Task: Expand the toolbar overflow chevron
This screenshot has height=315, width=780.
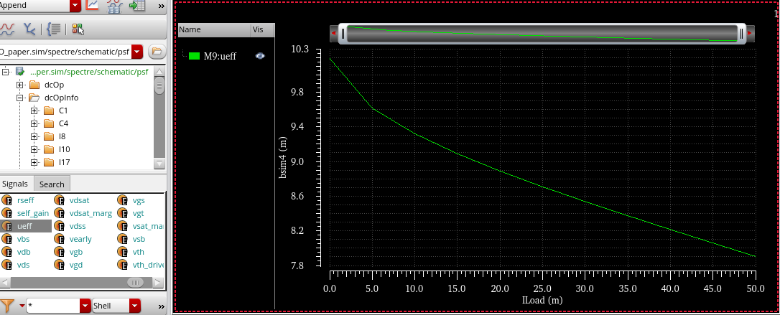Action: pos(161,6)
